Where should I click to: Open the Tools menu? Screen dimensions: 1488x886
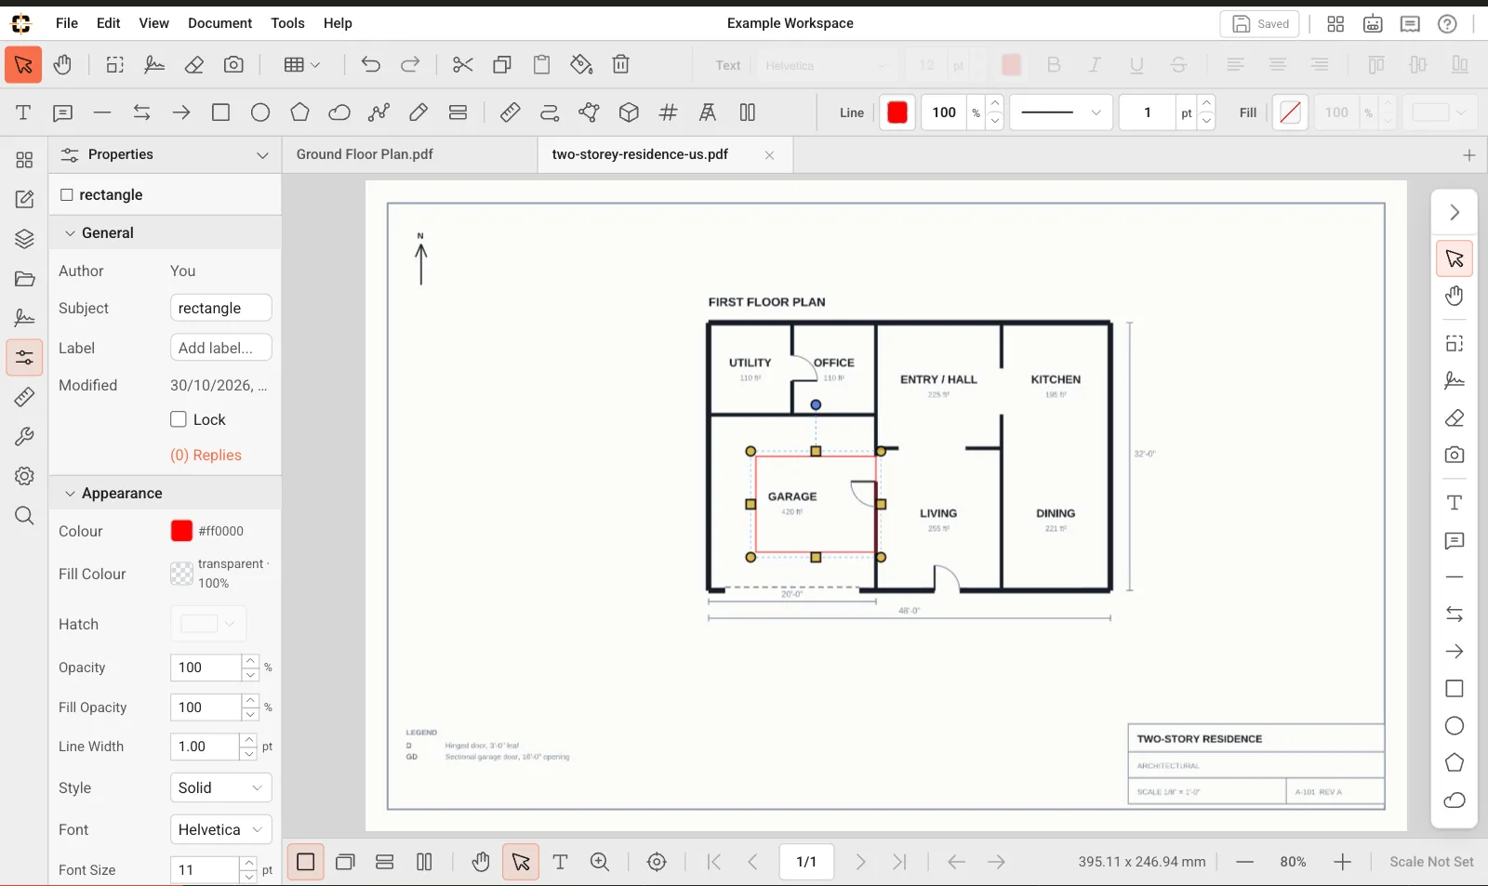pos(287,23)
